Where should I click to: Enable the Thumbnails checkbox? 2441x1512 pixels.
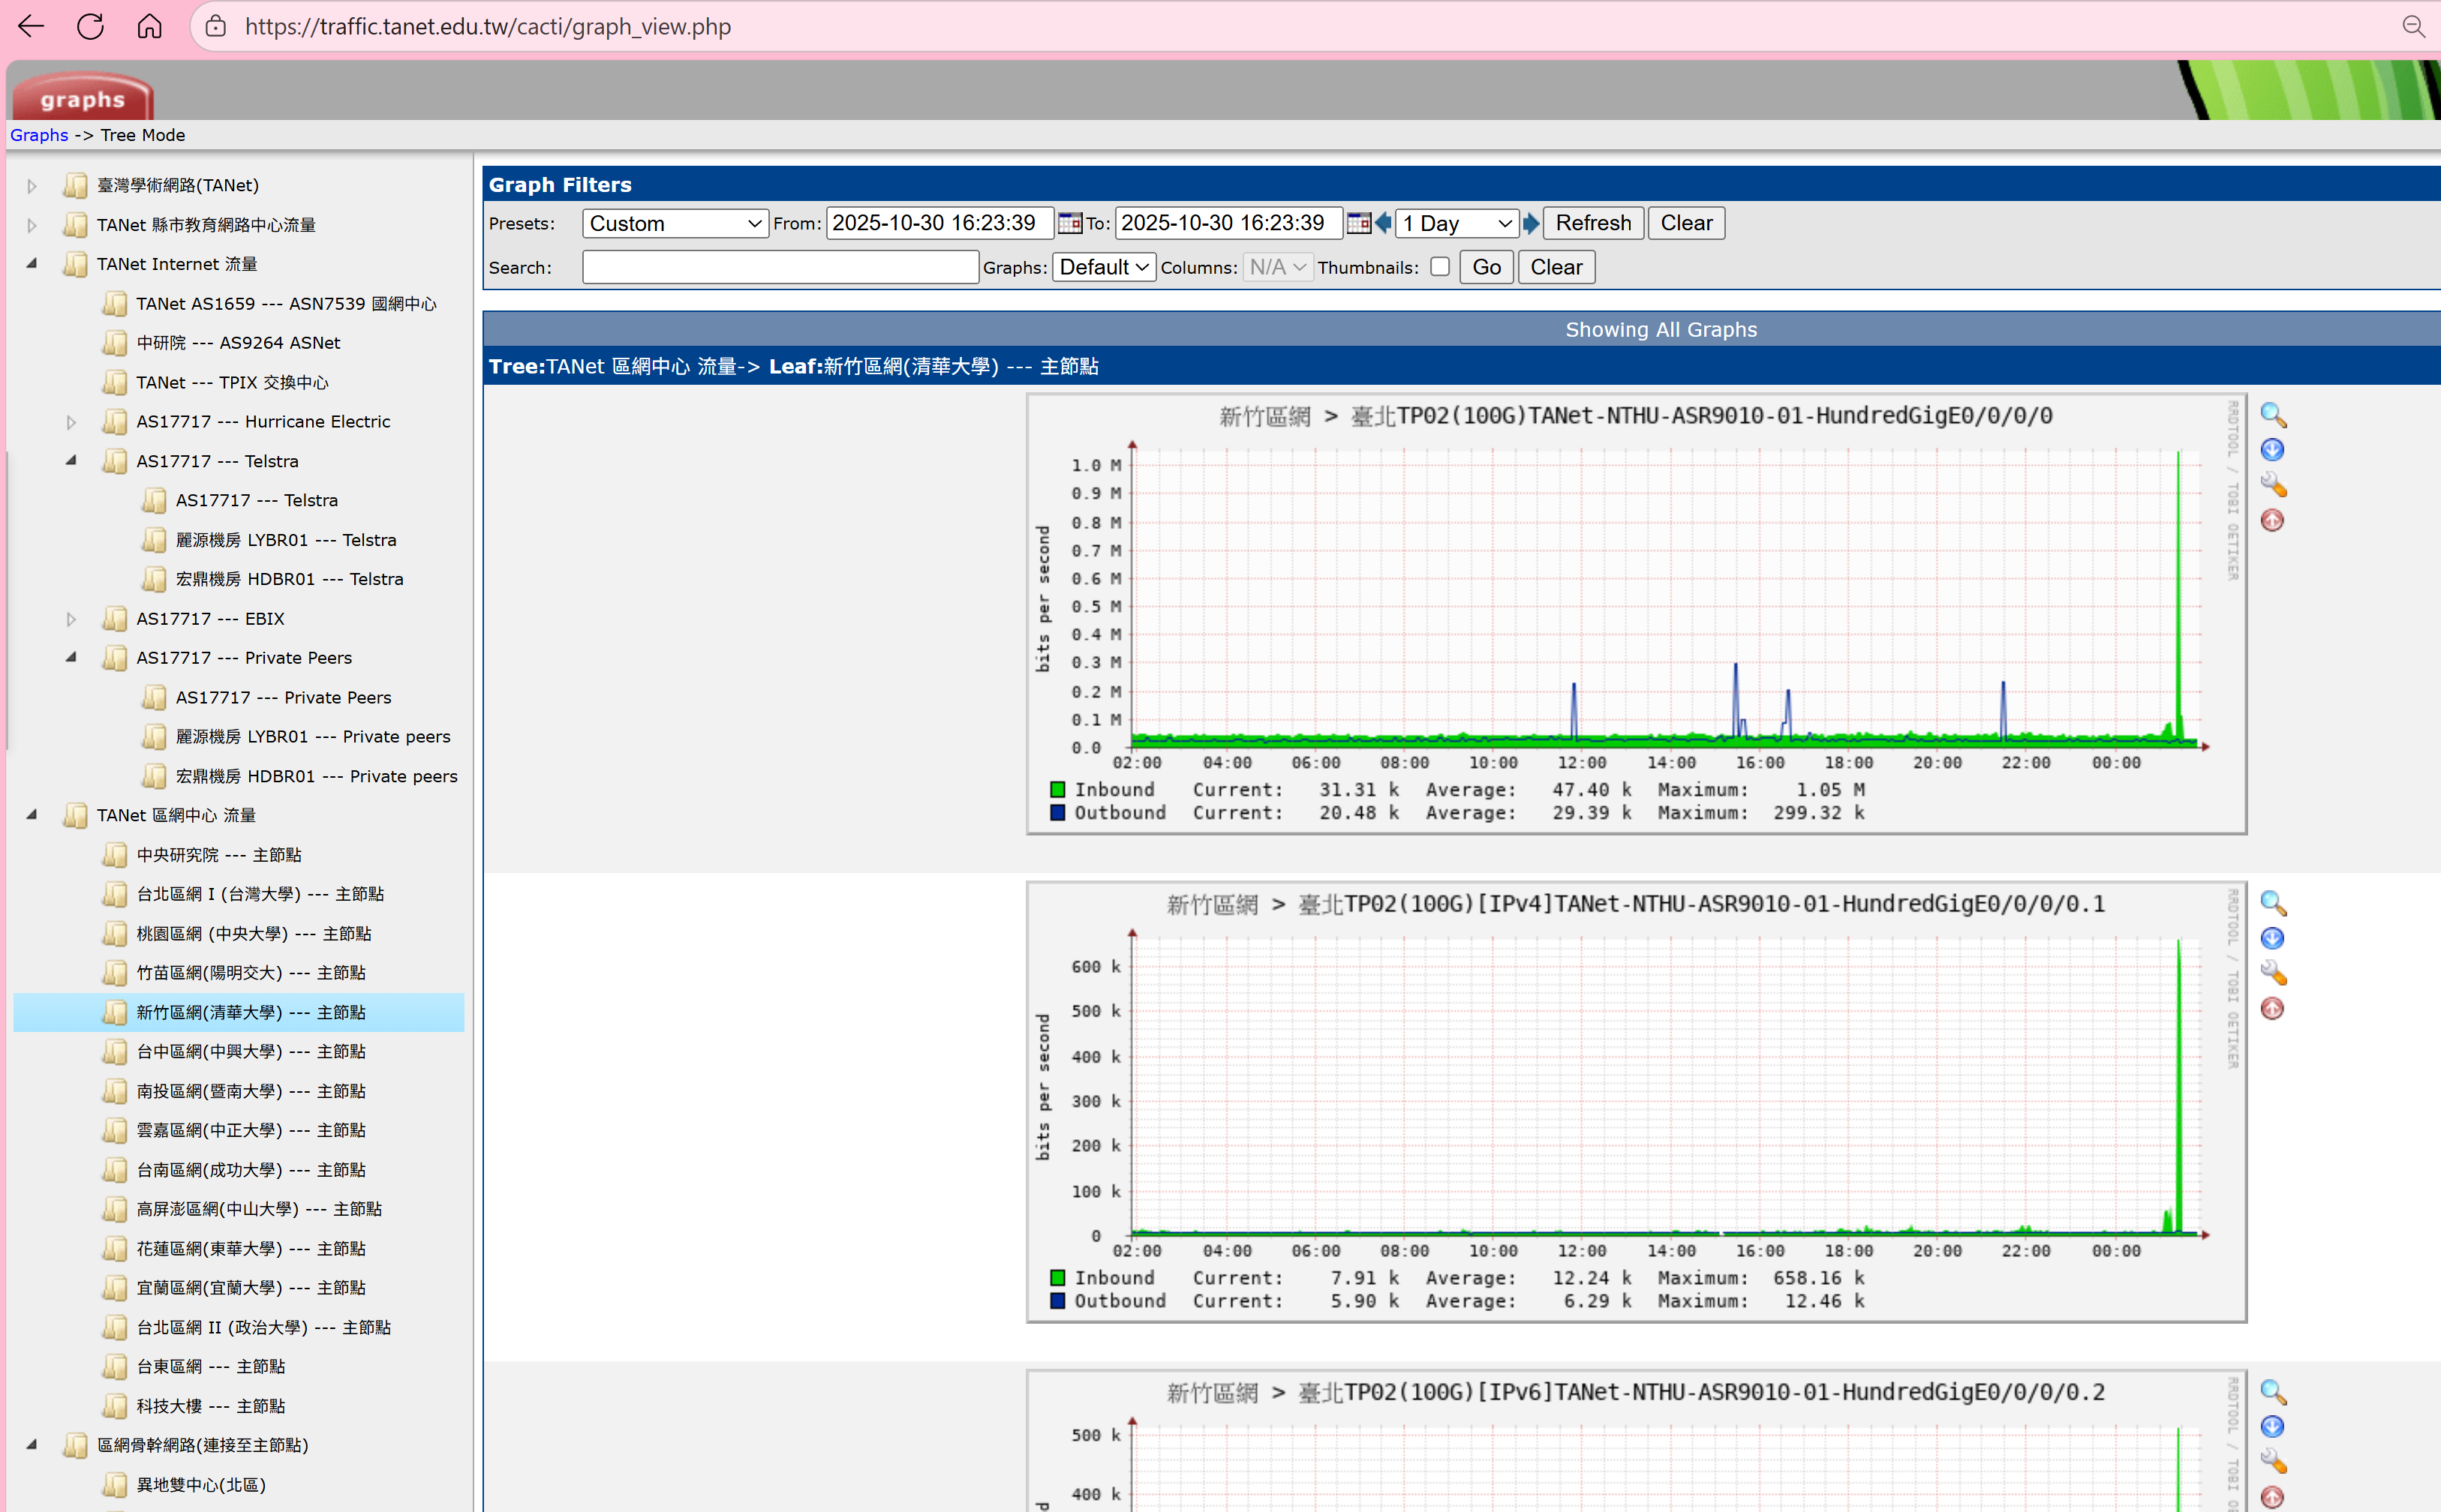tap(1439, 266)
